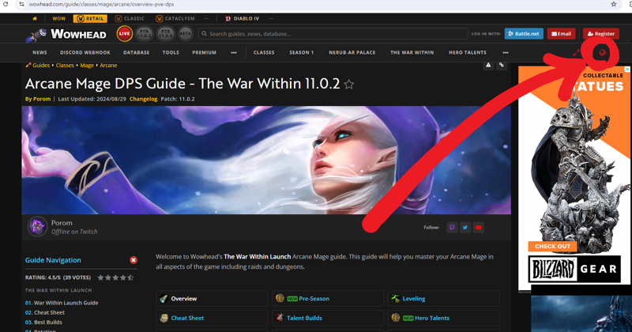This screenshot has width=632, height=332.
Task: Click the home icon in top strip
Action: tap(35, 18)
